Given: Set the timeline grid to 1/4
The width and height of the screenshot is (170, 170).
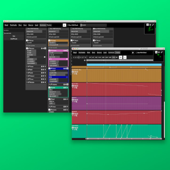Looking at the screenshot, I should coord(90,57).
